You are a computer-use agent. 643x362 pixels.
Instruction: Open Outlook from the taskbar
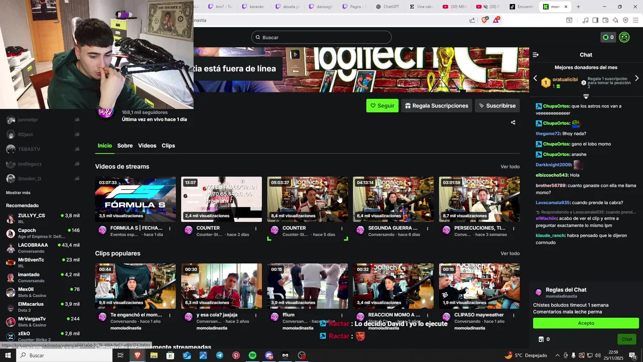point(187,355)
